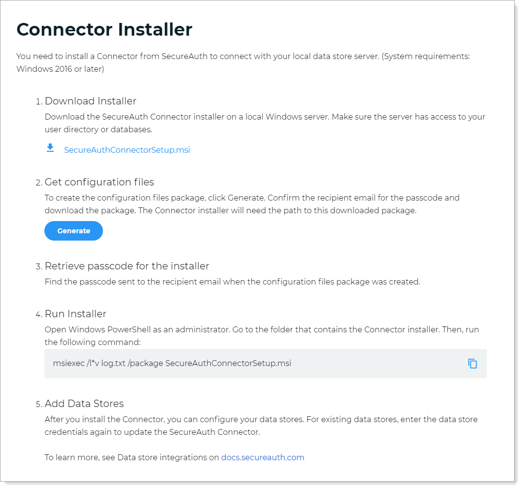The height and width of the screenshot is (489, 522).
Task: Select the msiexec command text in the gray box
Action: [x=172, y=363]
